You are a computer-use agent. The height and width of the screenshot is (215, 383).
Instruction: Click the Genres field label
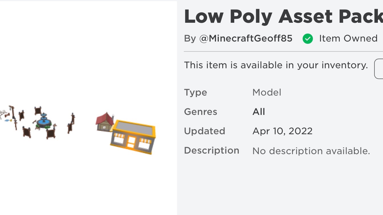pyautogui.click(x=201, y=112)
